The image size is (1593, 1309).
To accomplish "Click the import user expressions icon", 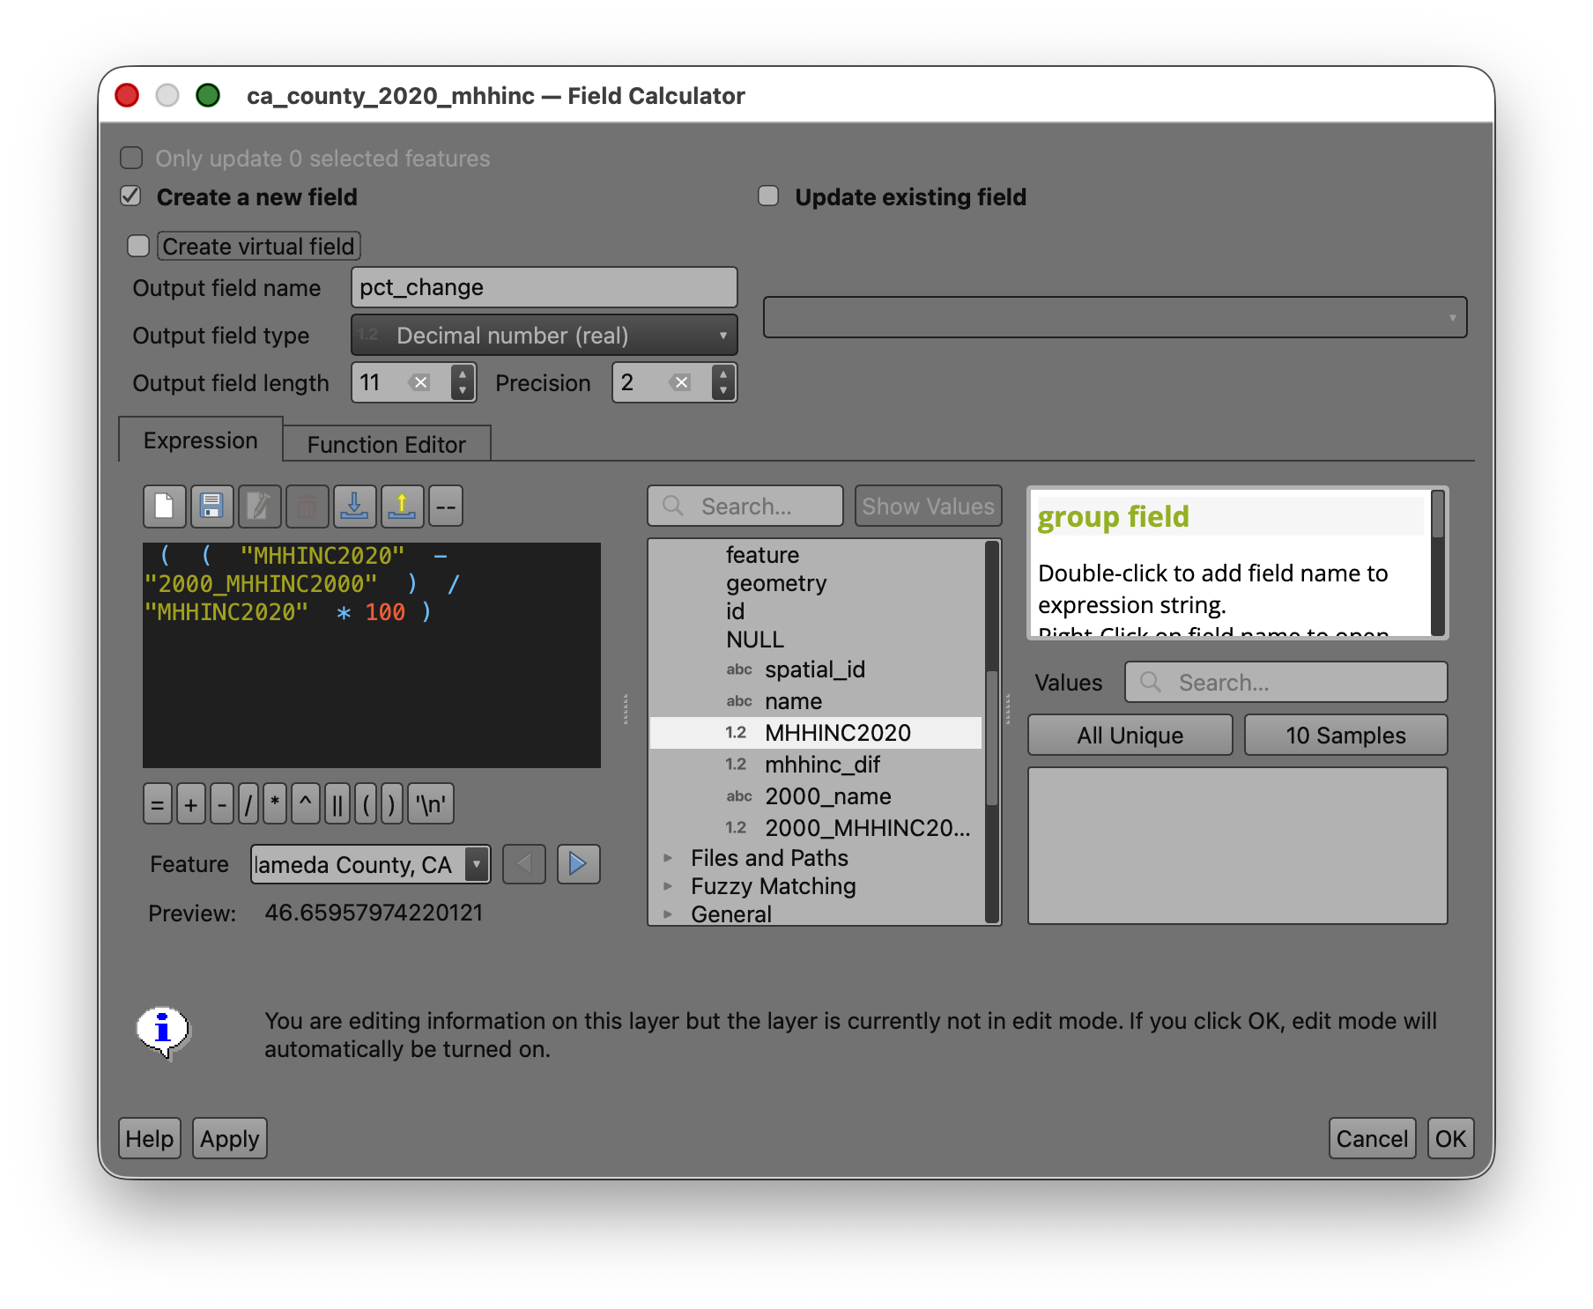I will [x=354, y=507].
